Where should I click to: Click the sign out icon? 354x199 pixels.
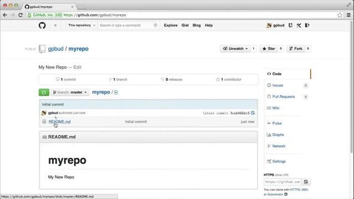tap(307, 25)
